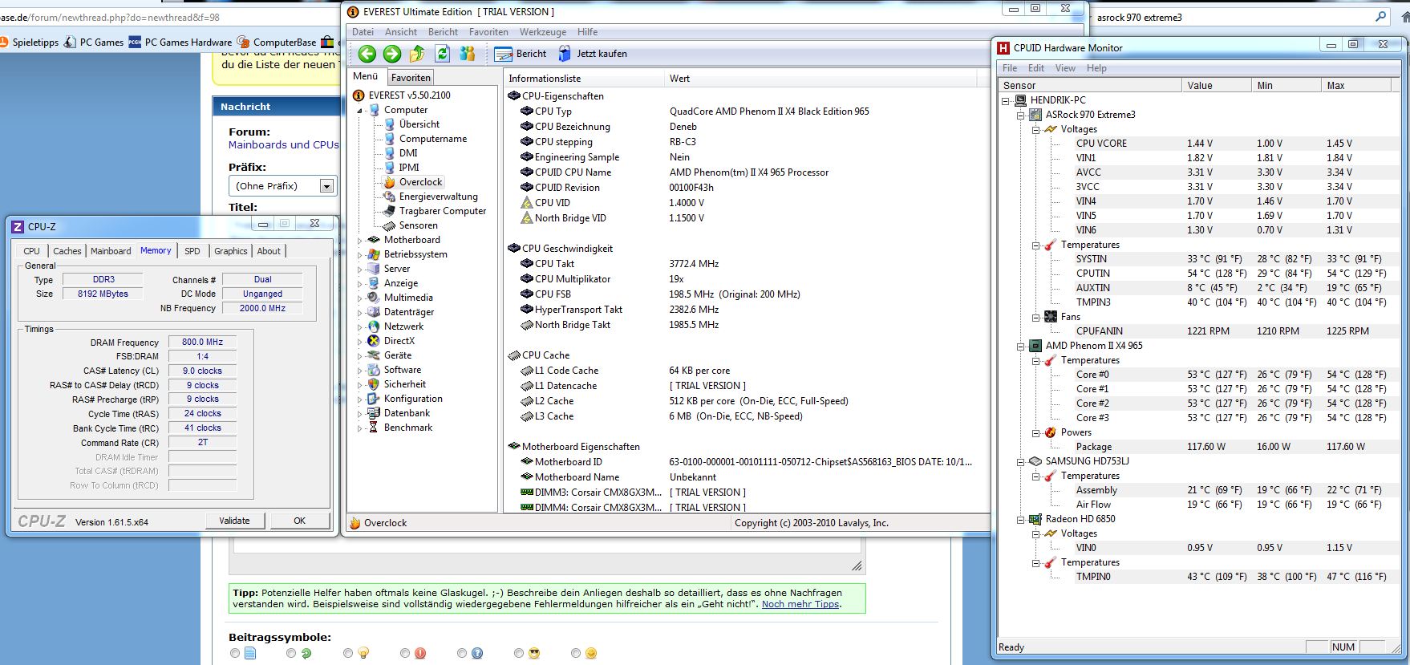Viewport: 1410px width, 665px height.
Task: Collapse Voltages under ASRock 970 Extreme3
Action: [x=1035, y=130]
